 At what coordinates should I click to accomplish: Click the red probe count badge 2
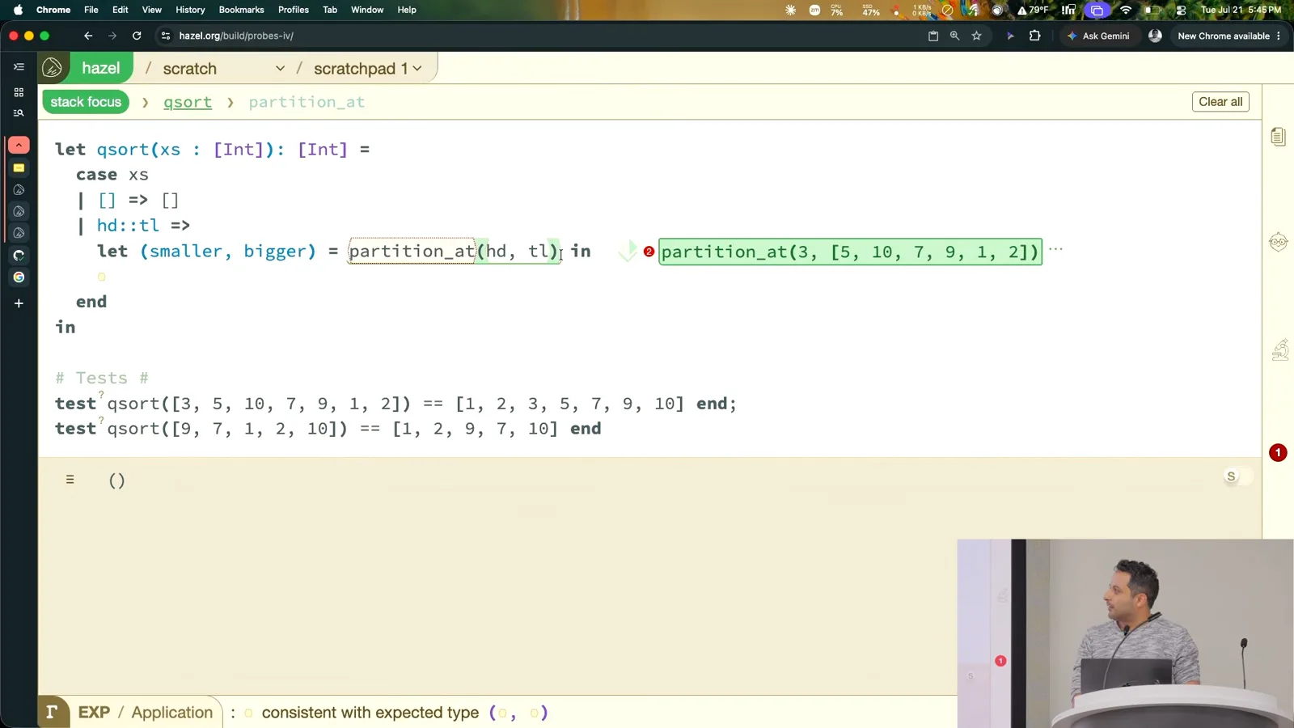click(x=649, y=252)
